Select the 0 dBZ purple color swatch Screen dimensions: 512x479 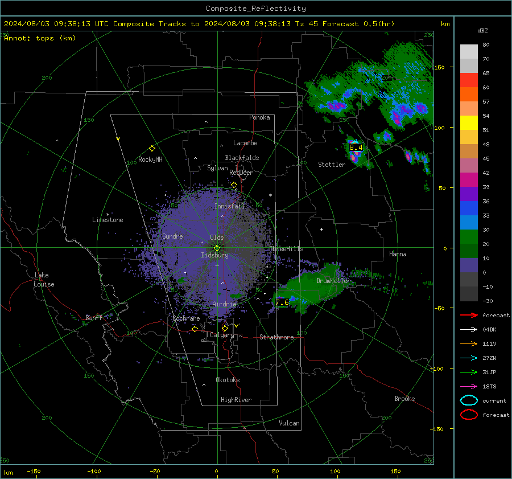(469, 265)
